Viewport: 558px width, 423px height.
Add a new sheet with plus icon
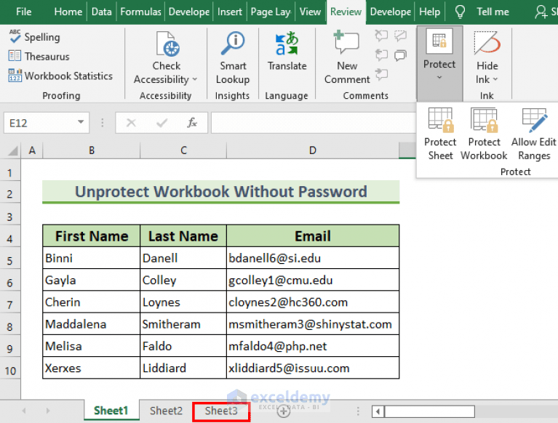pos(284,411)
